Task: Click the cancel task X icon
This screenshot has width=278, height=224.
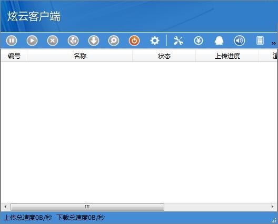Action: 53,40
